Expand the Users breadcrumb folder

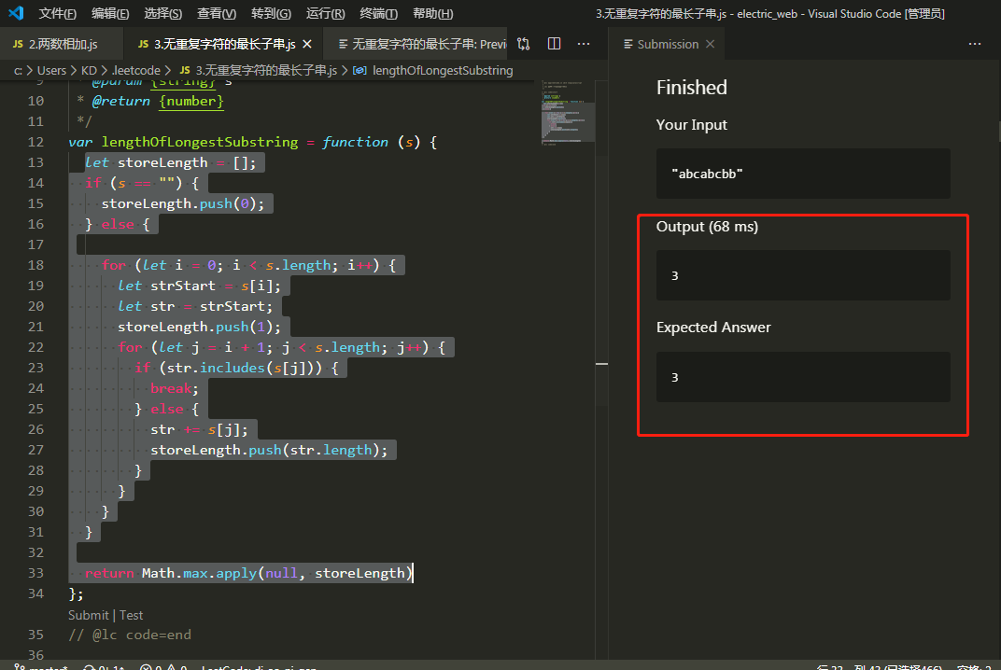51,70
